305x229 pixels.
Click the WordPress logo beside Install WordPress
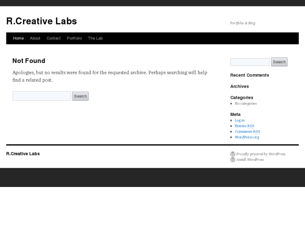point(233,160)
